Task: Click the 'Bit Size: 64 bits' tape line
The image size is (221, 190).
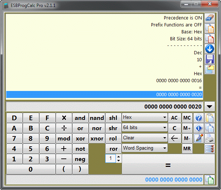Action: coord(186,39)
